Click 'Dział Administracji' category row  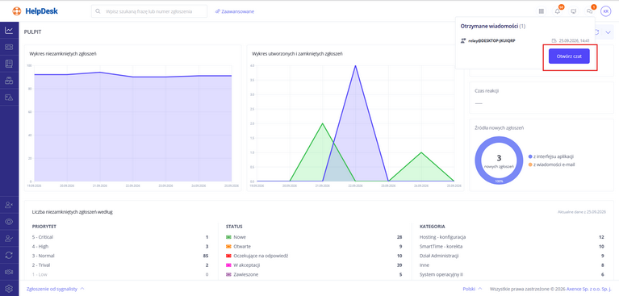[x=512, y=256]
